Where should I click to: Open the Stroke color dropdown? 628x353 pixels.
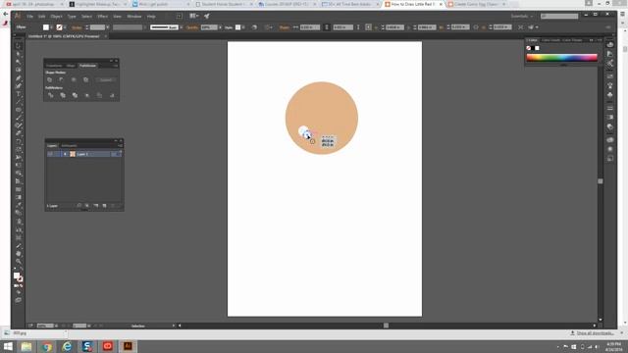tap(65, 27)
